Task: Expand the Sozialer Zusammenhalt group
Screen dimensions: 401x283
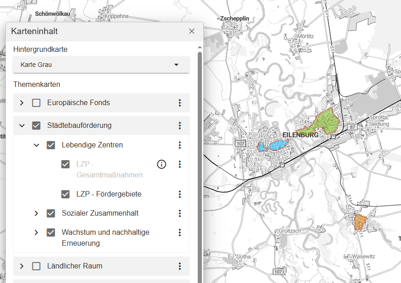Action: (x=36, y=213)
